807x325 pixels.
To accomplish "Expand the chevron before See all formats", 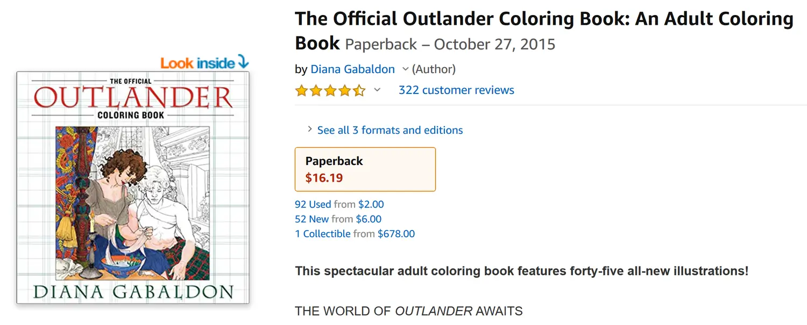I will (x=309, y=129).
